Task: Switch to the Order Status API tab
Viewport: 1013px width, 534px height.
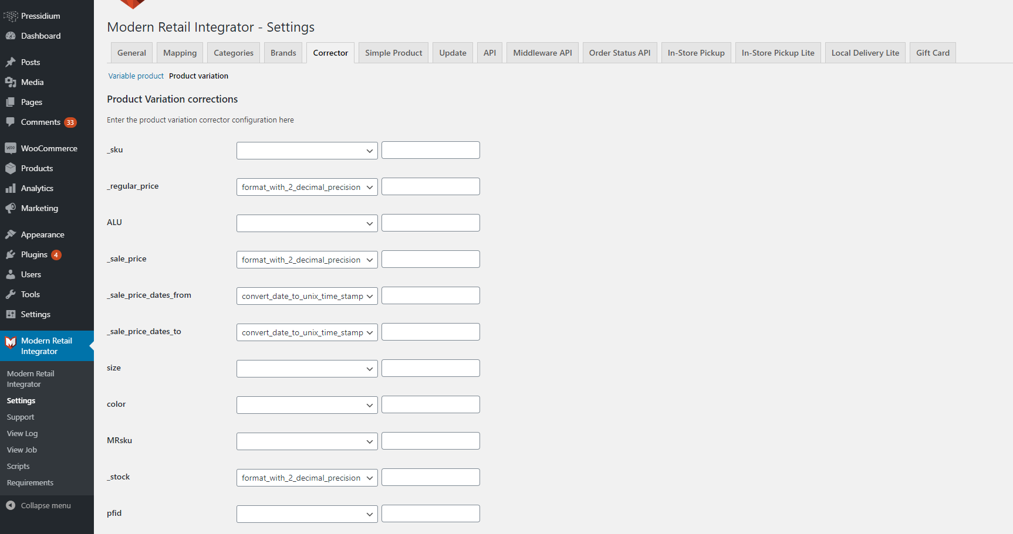Action: coord(620,53)
